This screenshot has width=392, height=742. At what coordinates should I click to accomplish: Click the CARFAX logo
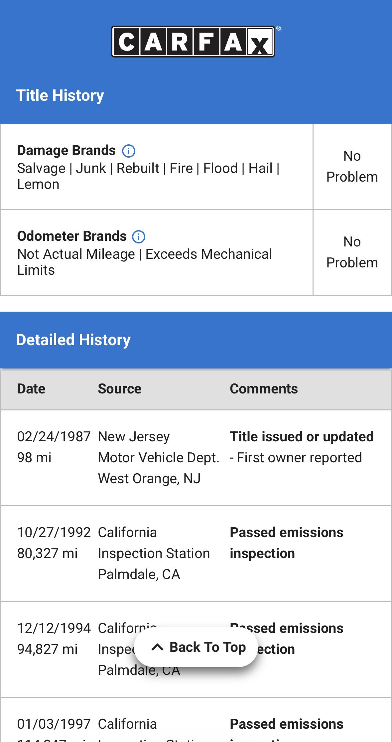(193, 42)
